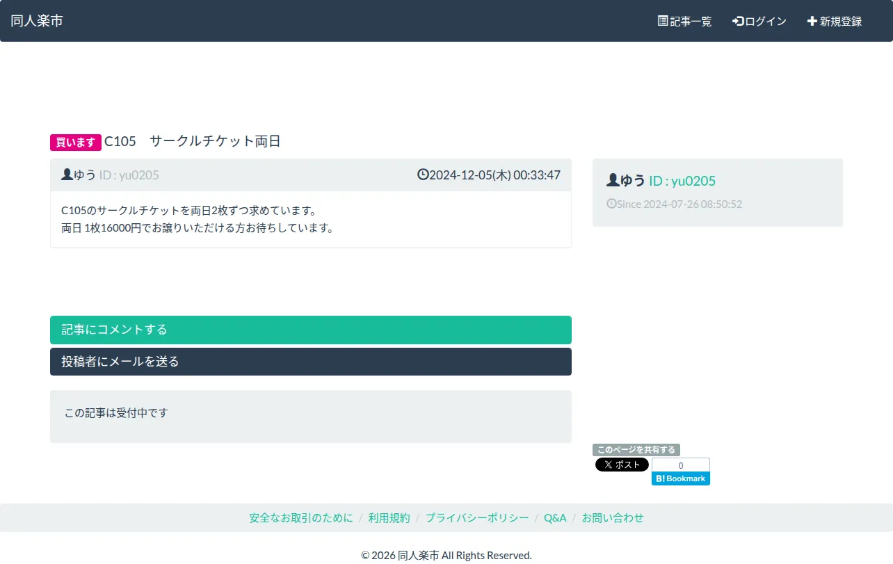This screenshot has width=893, height=564.
Task: Click user icon beside ゆう in post header
Action: (x=67, y=175)
